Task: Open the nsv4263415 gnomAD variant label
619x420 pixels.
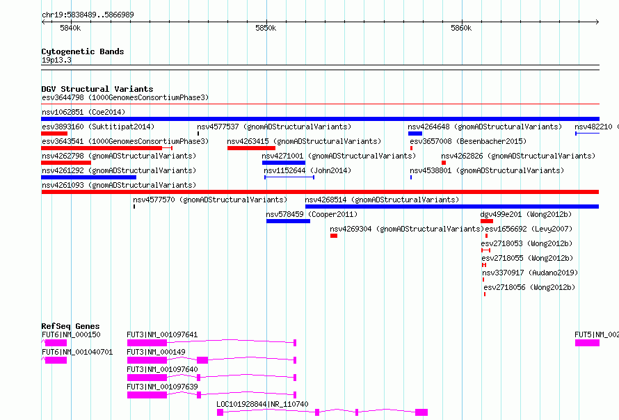Action: (x=304, y=141)
